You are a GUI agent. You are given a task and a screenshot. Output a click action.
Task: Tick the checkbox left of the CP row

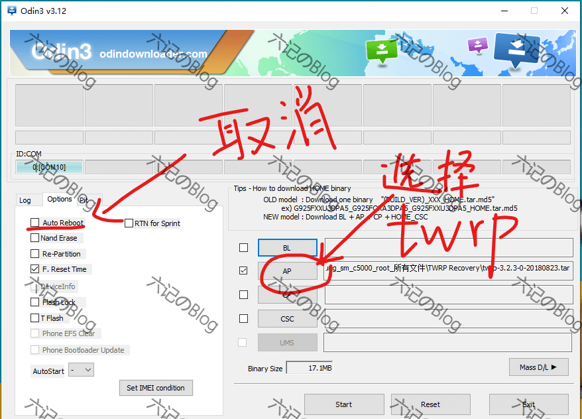coord(243,294)
